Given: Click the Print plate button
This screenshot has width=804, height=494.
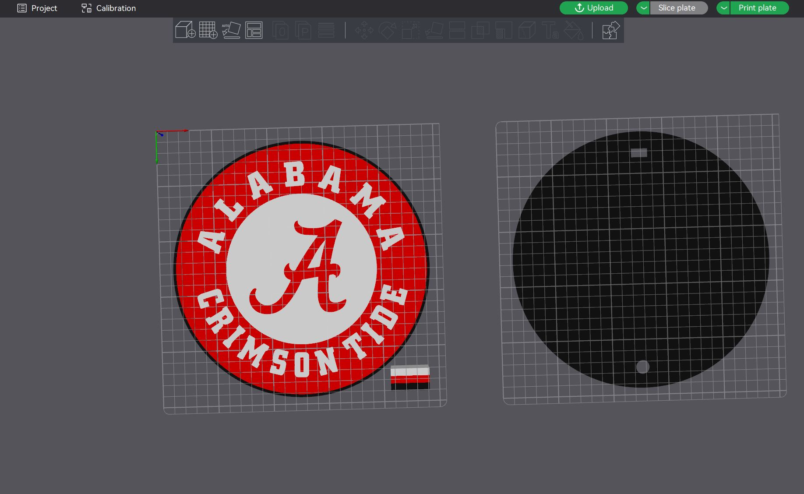Looking at the screenshot, I should [759, 8].
